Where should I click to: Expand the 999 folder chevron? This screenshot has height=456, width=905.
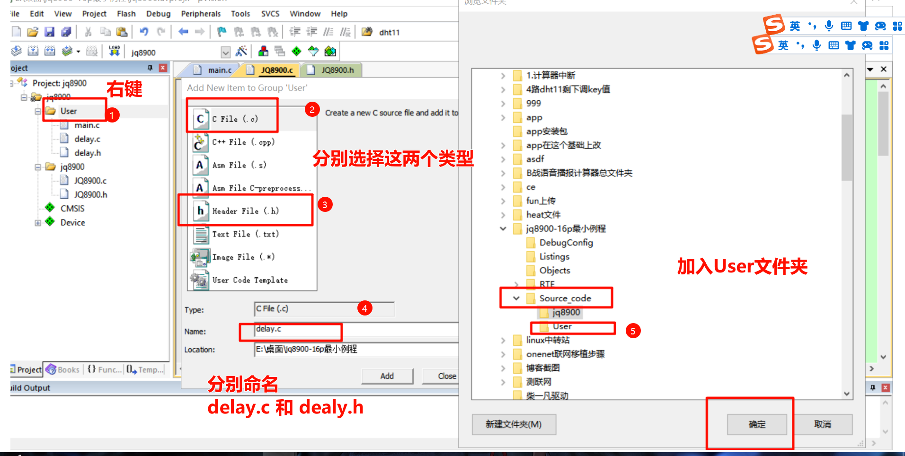tap(503, 104)
